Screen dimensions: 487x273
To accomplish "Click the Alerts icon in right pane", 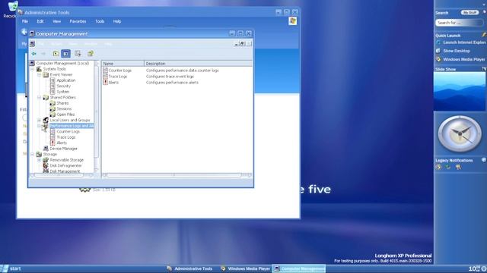I will coord(106,83).
